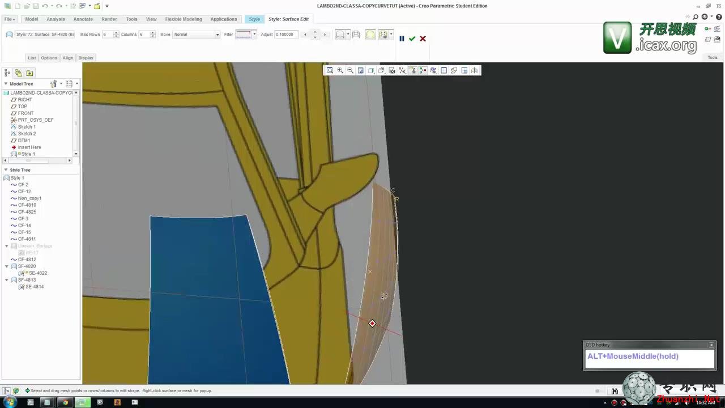Open the Align panel button
This screenshot has height=408, width=725.
click(x=68, y=58)
